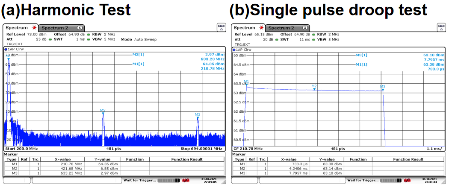This screenshot has height=187, width=449.
Task: Close Spectrum 2 tab in droop test panel
Action: (306, 28)
